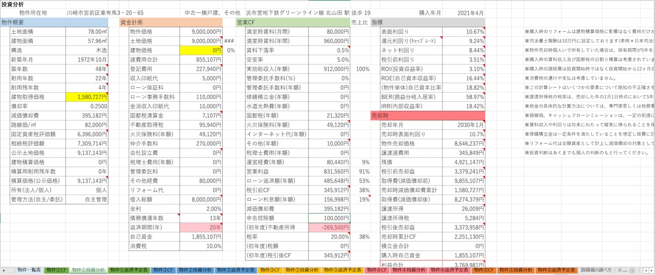Viewport: 655px width, 275px height.
Task: Select the BER(損益分岐入居率) value 58.97%
Action: [463, 97]
